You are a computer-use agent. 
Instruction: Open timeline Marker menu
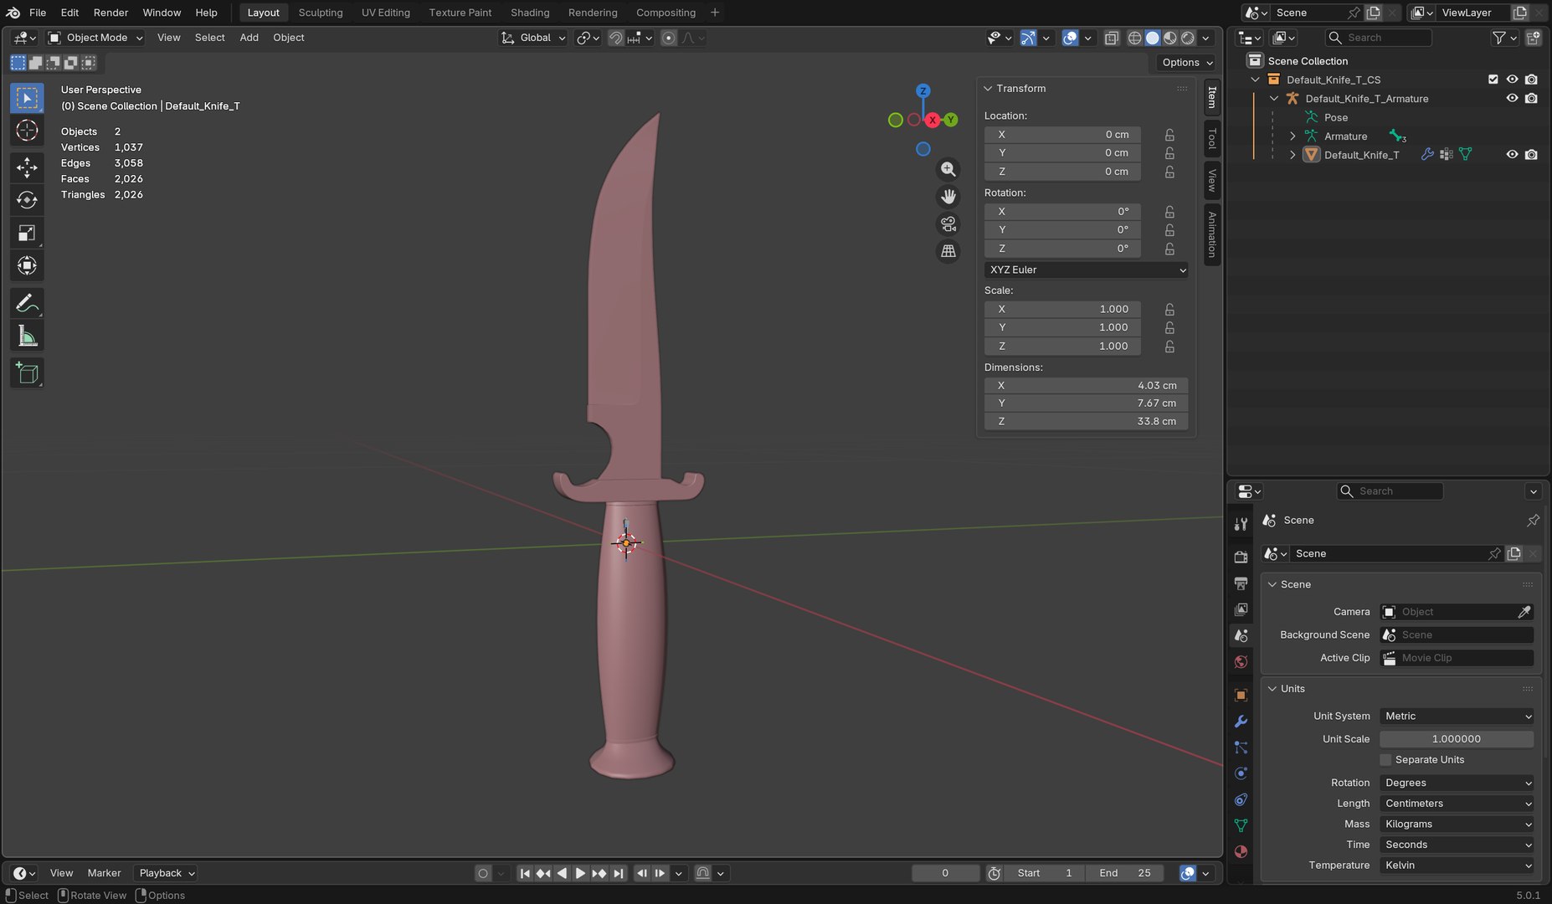click(x=104, y=873)
